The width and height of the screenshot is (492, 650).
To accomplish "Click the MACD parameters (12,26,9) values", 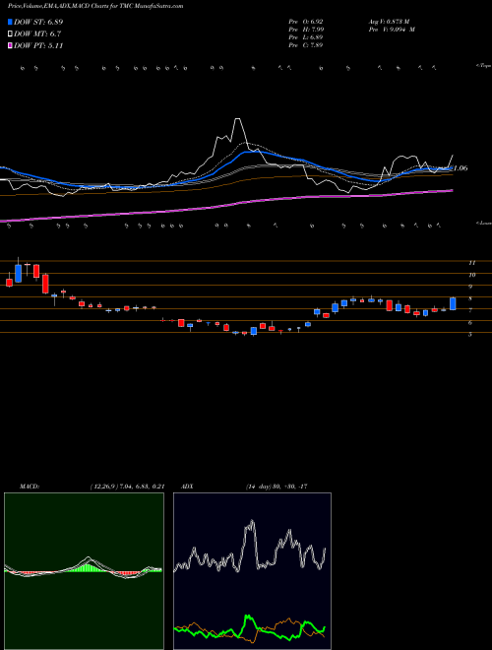I will [x=128, y=487].
